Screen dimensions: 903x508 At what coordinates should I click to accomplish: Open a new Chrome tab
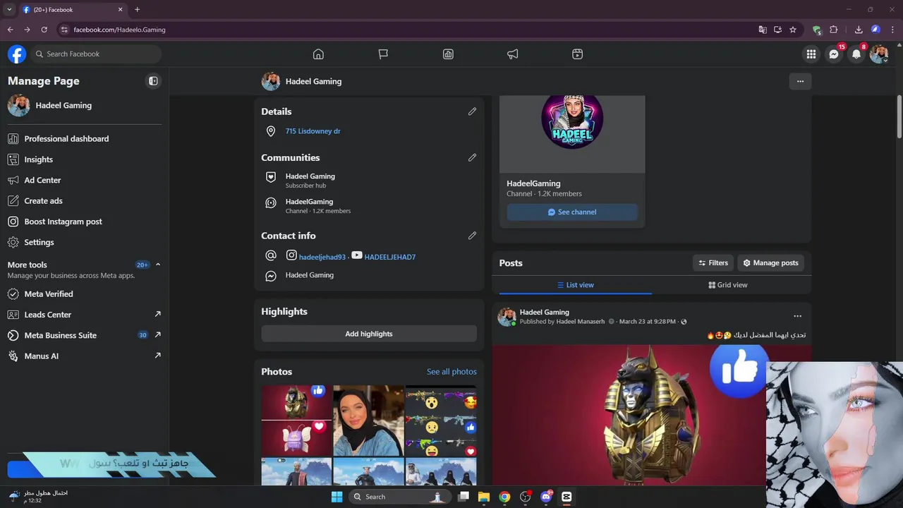click(137, 10)
